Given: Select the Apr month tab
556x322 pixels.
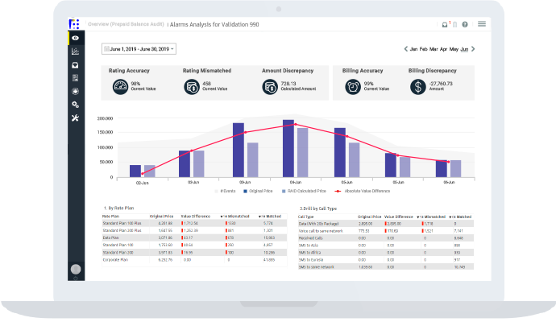Looking at the screenshot, I should [444, 49].
